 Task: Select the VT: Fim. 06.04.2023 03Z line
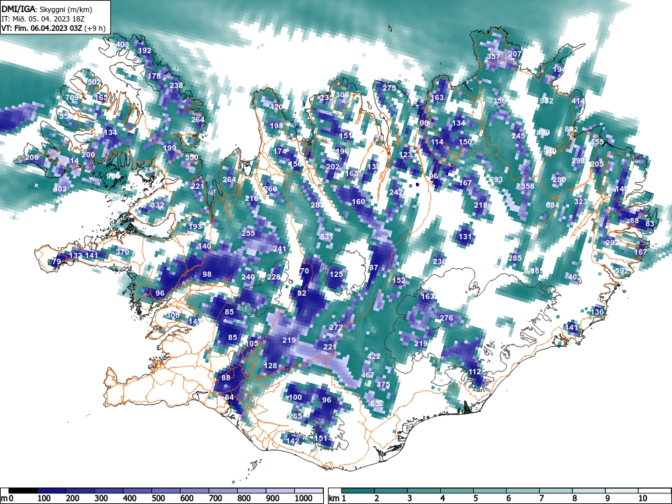click(53, 29)
